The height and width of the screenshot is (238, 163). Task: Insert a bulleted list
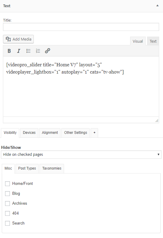[28, 51]
